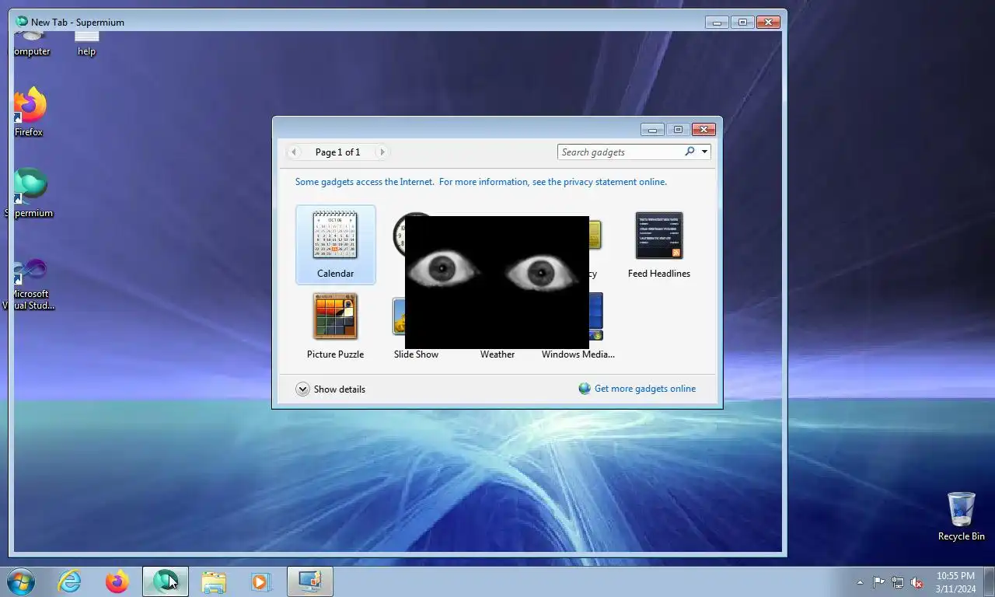This screenshot has height=597, width=995.
Task: Go to previous gadget page arrow
Action: point(294,152)
